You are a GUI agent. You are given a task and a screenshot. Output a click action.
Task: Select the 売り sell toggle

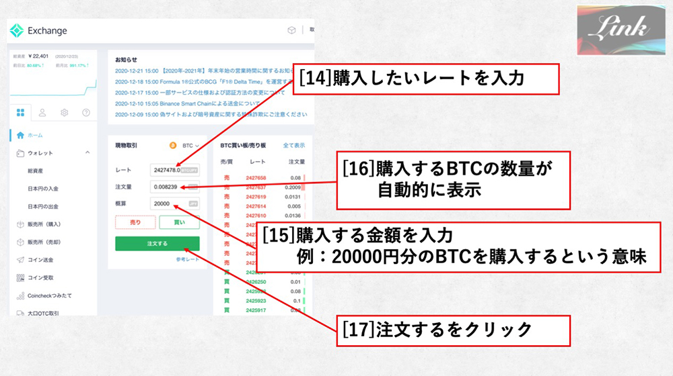(x=135, y=222)
